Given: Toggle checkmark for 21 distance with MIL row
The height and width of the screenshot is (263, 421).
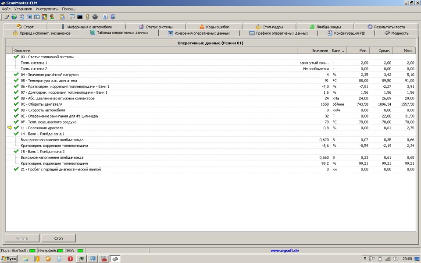Looking at the screenshot, I should pyautogui.click(x=16, y=169).
